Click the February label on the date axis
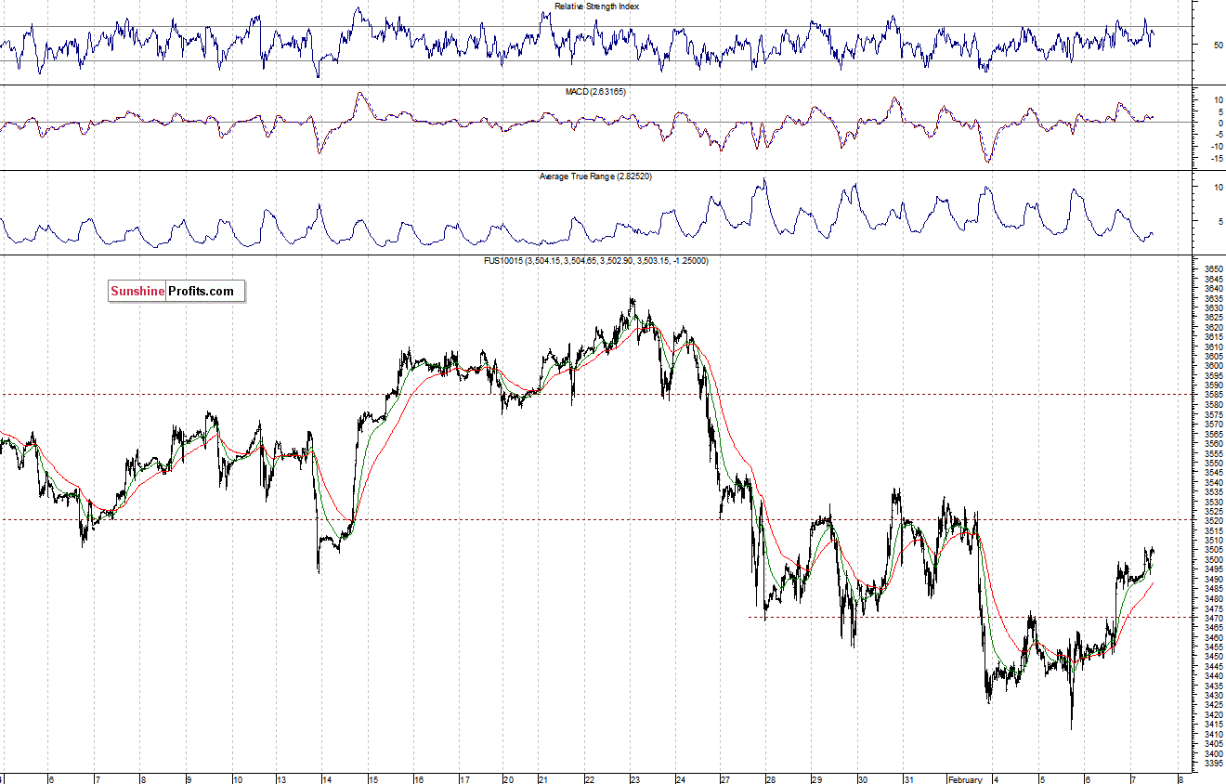1226x784 pixels. (965, 779)
